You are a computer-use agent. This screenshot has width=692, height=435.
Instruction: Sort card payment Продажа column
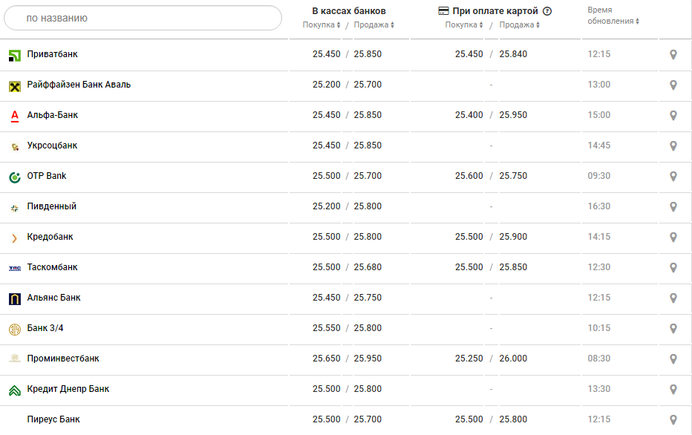(519, 25)
